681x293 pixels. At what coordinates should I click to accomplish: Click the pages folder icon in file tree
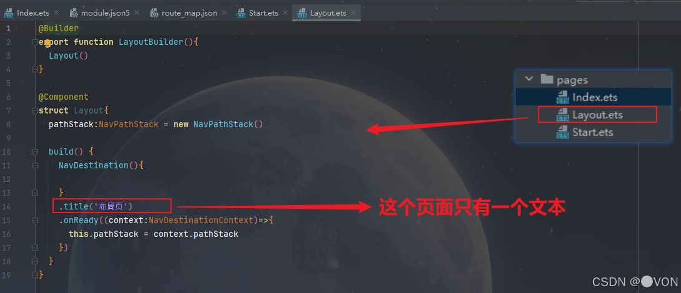tap(546, 79)
